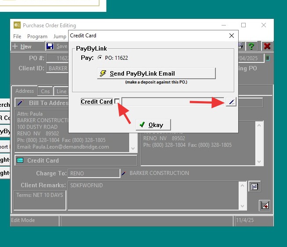This screenshot has height=247, width=287.
Task: Click the red X exit toolbar icon
Action: 267,46
